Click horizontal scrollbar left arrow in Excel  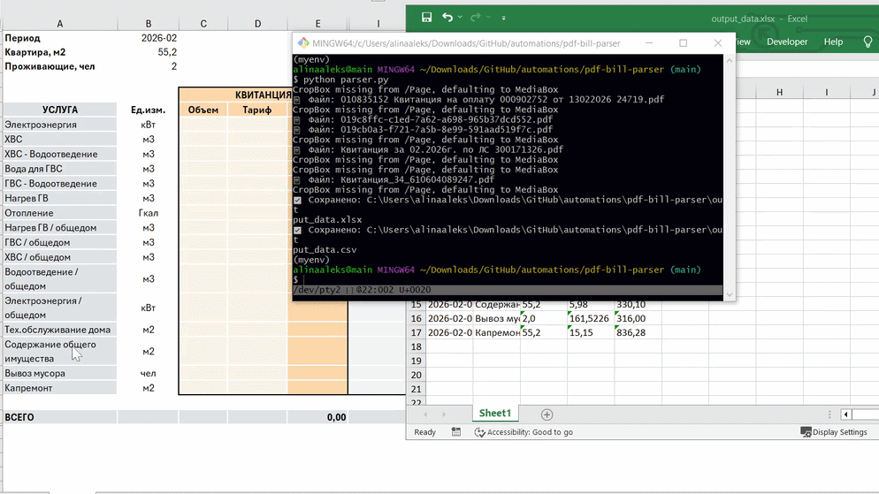[845, 414]
